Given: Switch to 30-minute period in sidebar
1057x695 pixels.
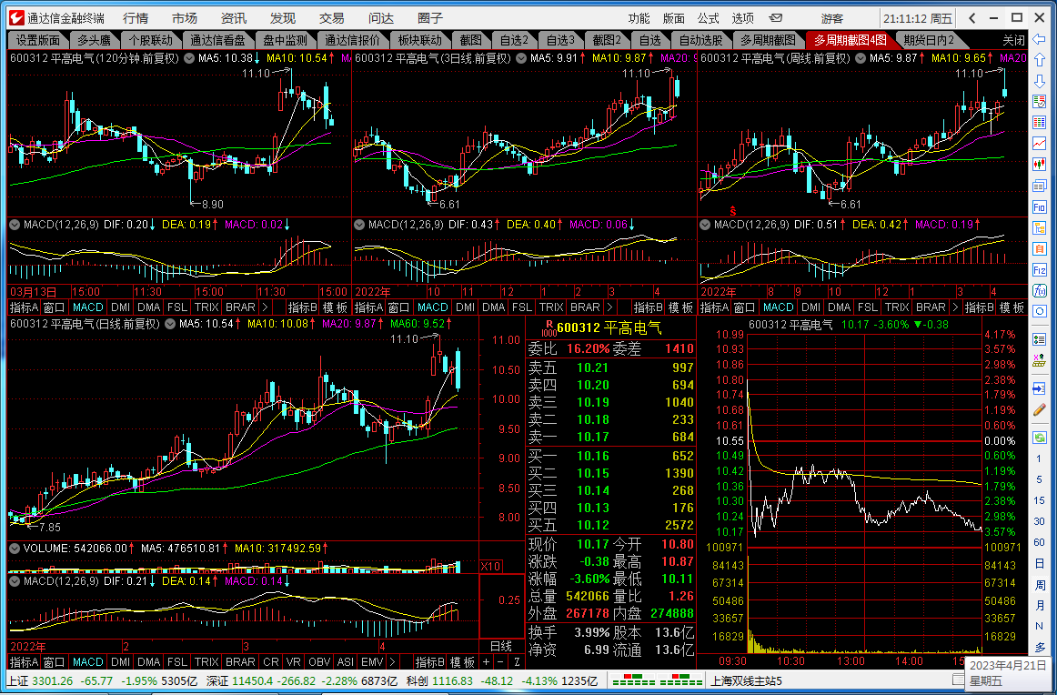Looking at the screenshot, I should coord(1039,522).
